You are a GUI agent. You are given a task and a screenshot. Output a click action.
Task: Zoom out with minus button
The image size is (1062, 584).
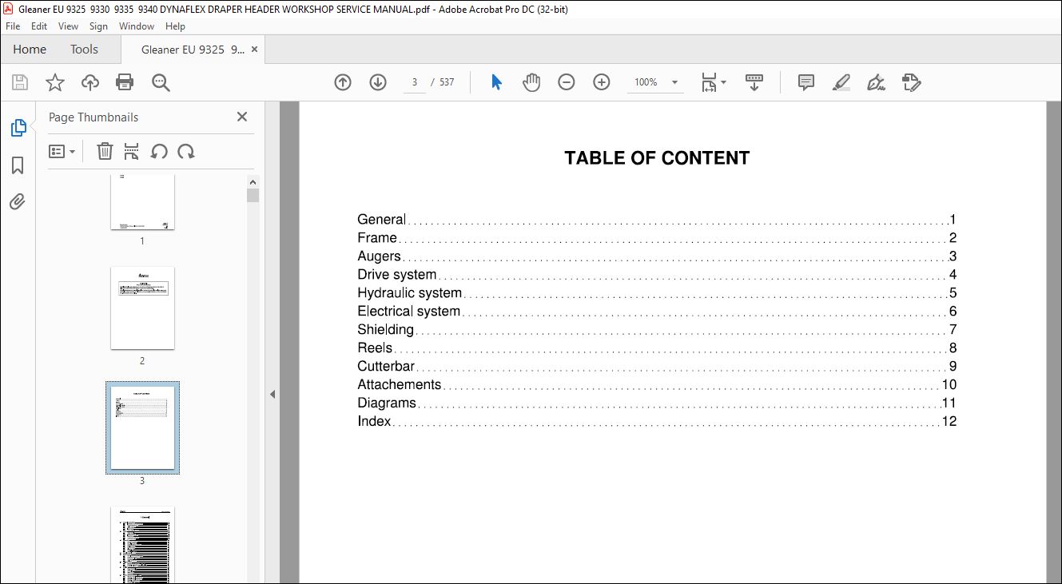[x=567, y=82]
